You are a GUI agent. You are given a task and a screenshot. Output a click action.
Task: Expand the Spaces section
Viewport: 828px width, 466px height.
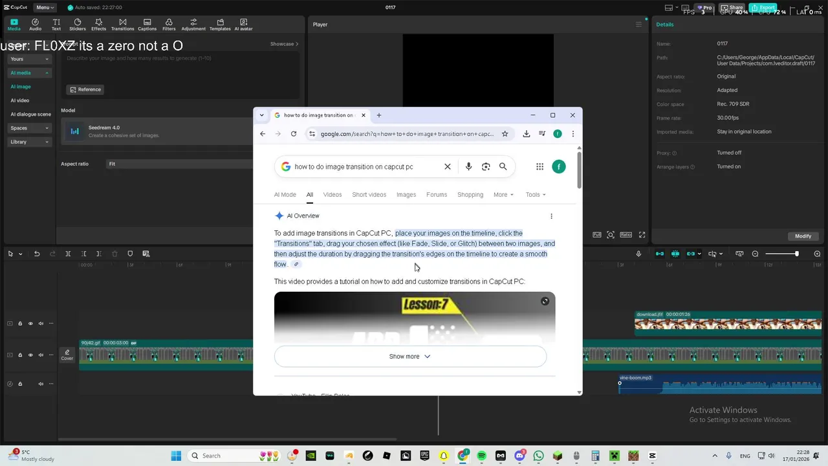pos(30,128)
